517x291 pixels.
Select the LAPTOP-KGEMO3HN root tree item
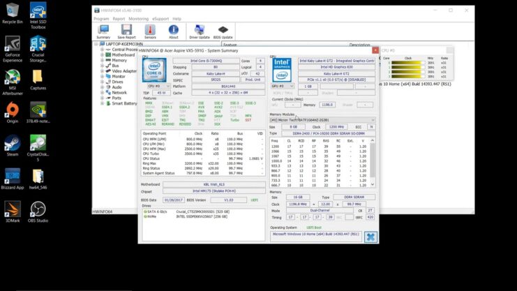[124, 44]
